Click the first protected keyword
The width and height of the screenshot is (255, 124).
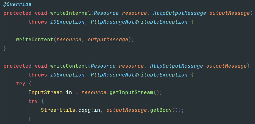click(17, 13)
